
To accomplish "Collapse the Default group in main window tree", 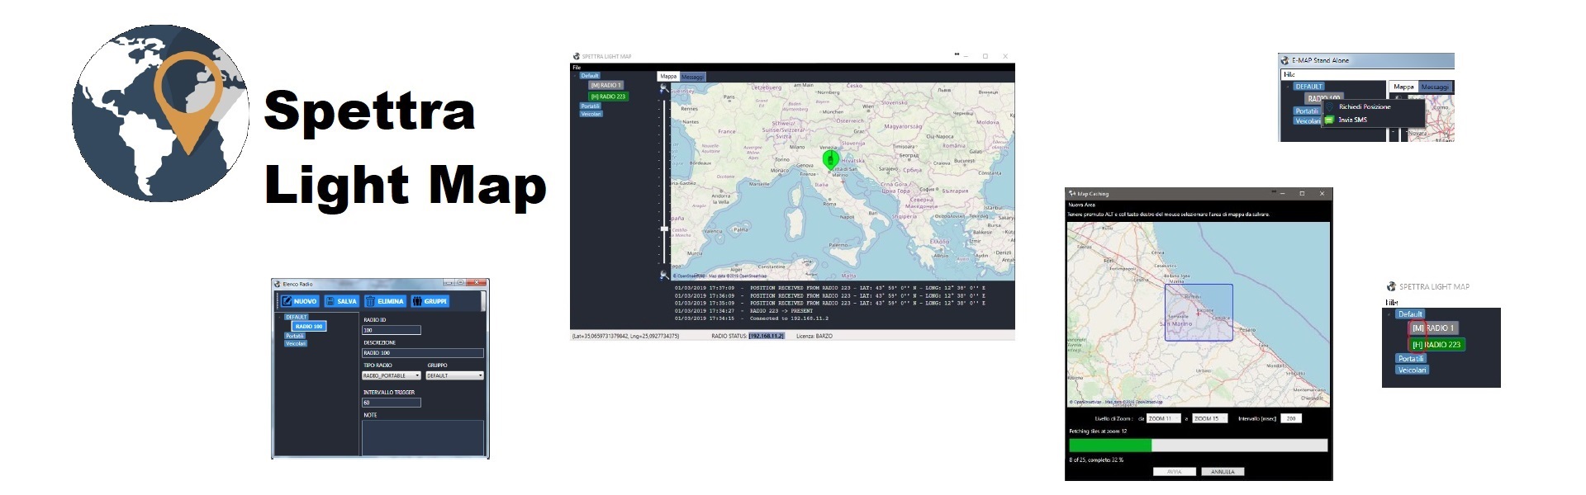I will tap(575, 76).
